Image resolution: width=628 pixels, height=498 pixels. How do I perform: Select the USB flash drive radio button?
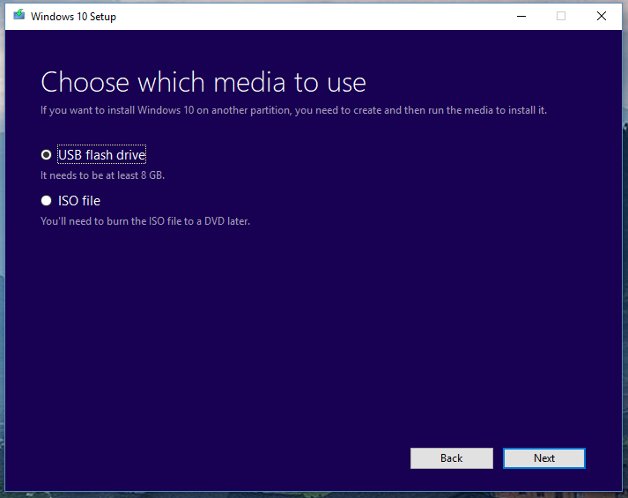47,154
